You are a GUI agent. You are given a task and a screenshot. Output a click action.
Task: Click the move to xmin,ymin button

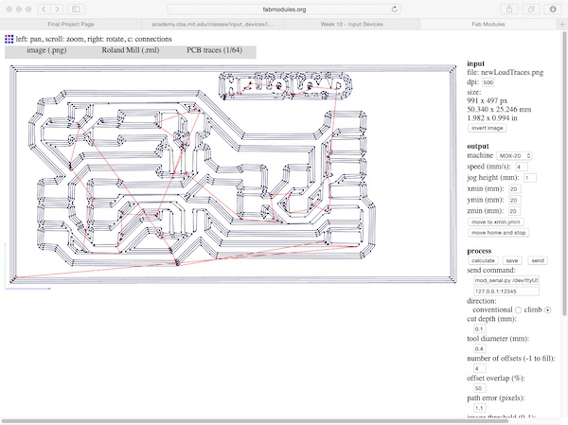coord(496,221)
